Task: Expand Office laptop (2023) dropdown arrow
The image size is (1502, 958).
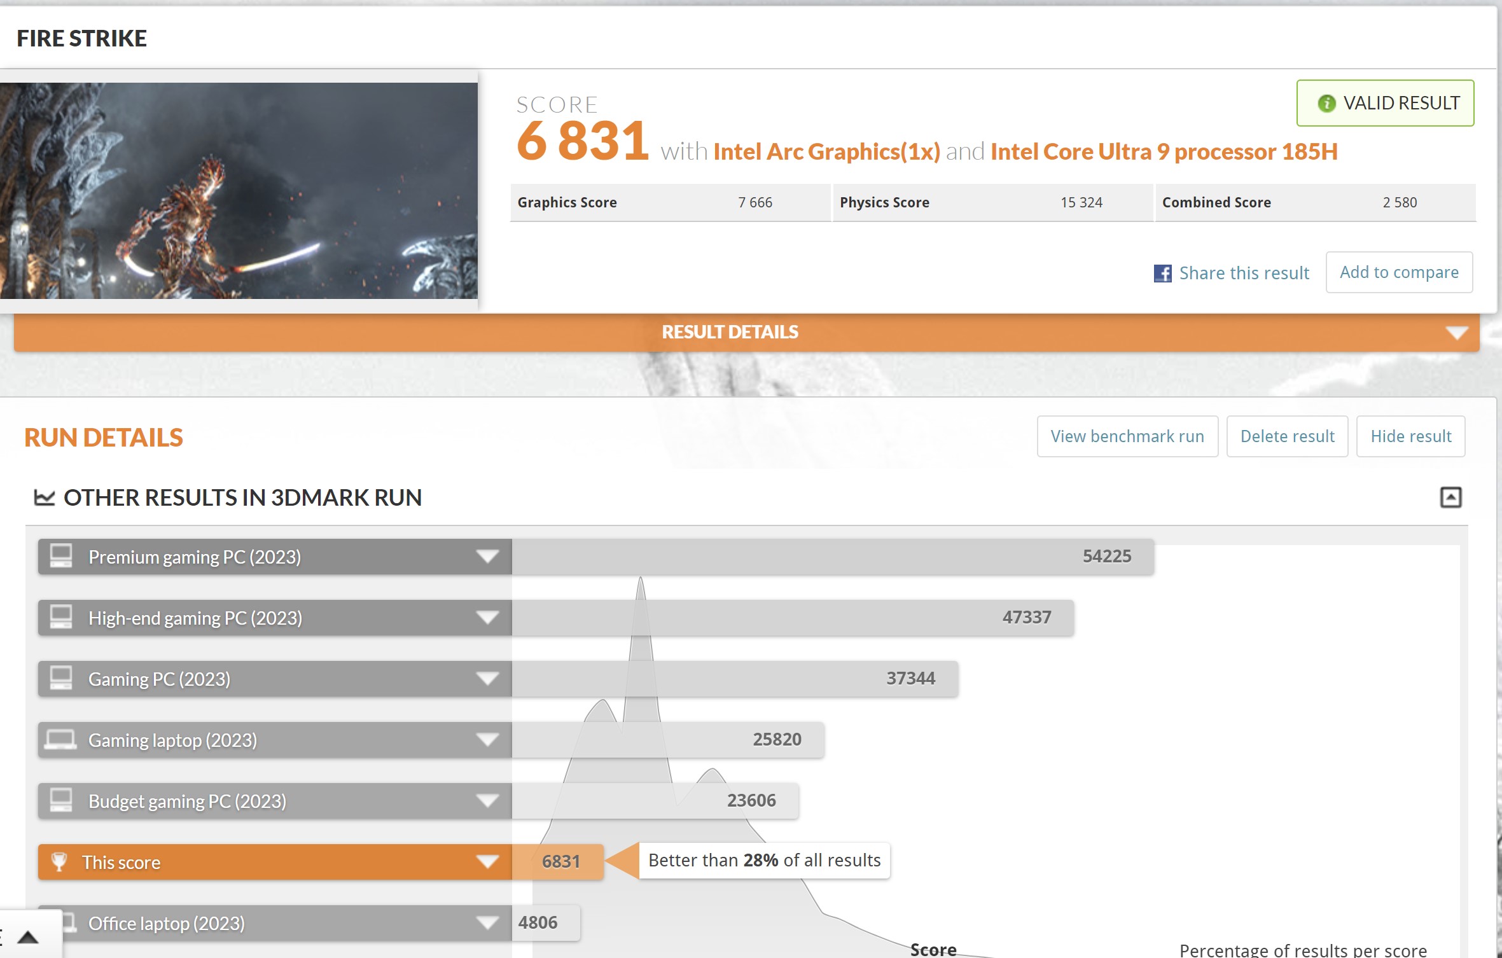Action: [487, 923]
